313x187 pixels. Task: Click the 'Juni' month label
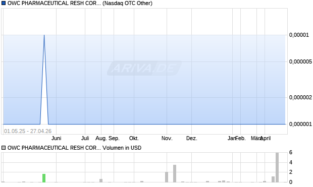57,138
